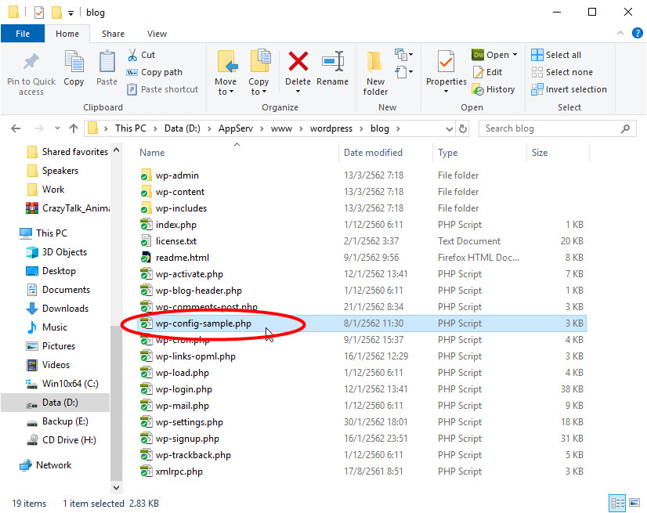
Task: Switch to the View ribbon tab
Action: pyautogui.click(x=157, y=34)
